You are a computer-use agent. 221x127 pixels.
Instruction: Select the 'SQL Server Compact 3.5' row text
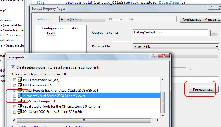coord(40,101)
